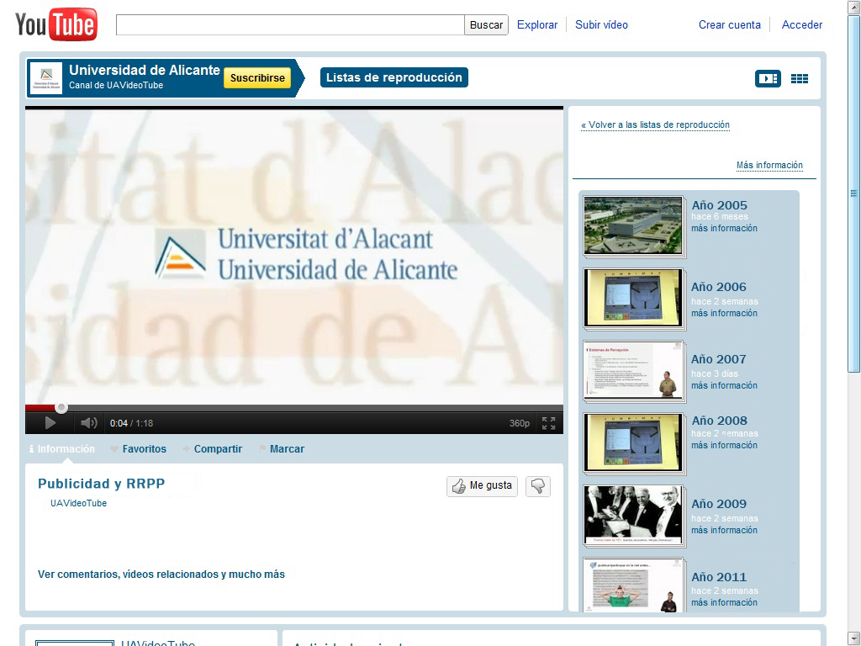Viewport: 861px width, 646px height.
Task: Open the Año 2005 playlist thumbnail
Action: tap(634, 226)
